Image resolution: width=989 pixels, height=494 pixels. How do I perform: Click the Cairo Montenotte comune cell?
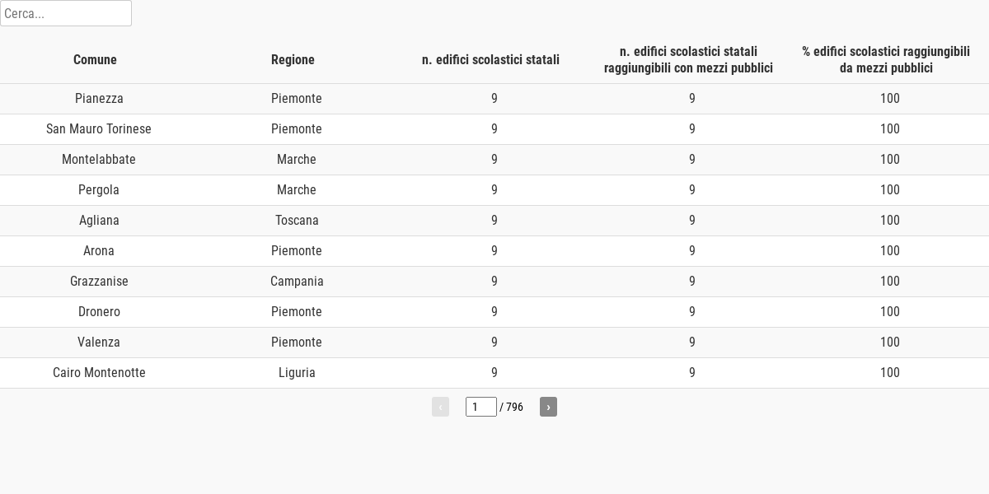99,373
